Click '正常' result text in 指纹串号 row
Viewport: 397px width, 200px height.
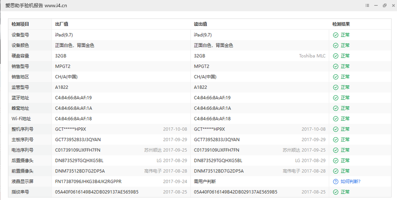click(x=345, y=192)
